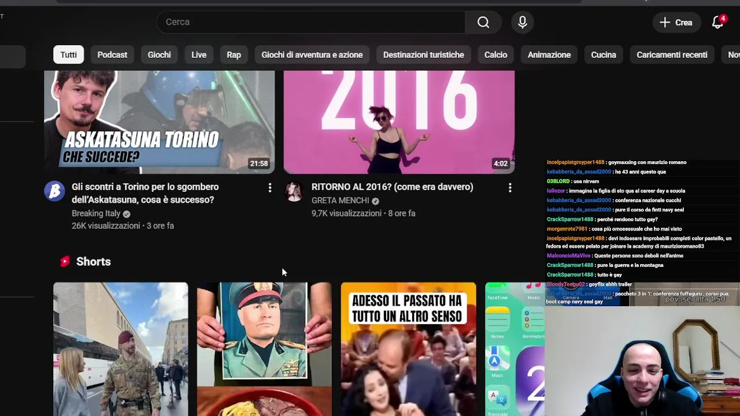Open Adesso il passato Short thumbnail
This screenshot has height=416, width=740.
[408, 349]
